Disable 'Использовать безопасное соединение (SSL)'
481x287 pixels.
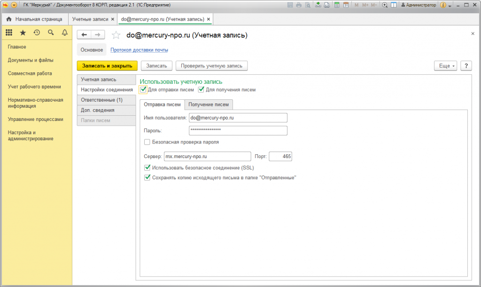click(x=147, y=167)
